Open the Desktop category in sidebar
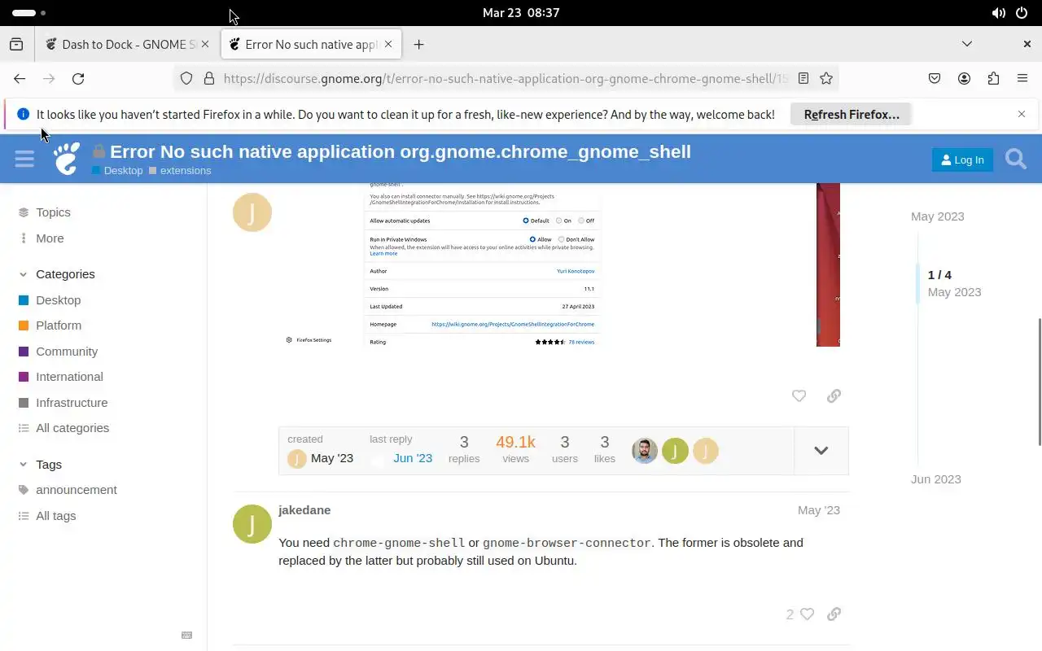The height and width of the screenshot is (651, 1042). click(x=50, y=300)
